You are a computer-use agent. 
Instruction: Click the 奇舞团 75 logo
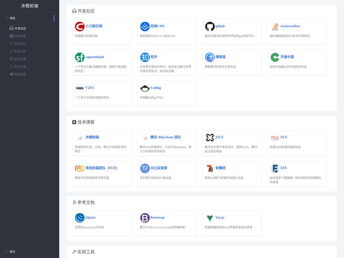click(210, 169)
